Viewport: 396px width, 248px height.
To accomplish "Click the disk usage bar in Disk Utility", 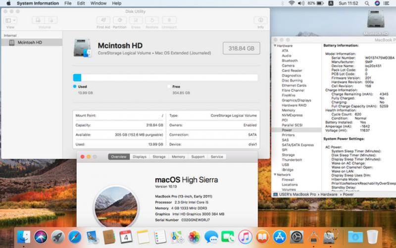I will [x=165, y=78].
